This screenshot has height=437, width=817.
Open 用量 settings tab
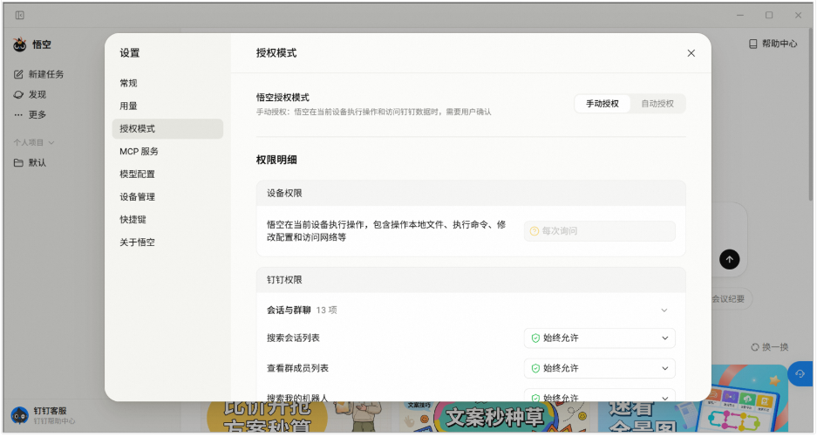coord(167,106)
